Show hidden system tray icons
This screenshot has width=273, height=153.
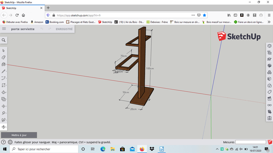point(217,149)
